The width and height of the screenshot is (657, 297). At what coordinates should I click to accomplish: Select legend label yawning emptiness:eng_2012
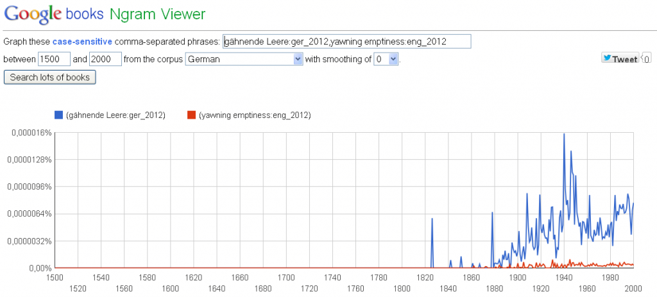point(255,115)
